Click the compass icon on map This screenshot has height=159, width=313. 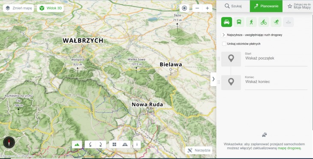pos(9,142)
